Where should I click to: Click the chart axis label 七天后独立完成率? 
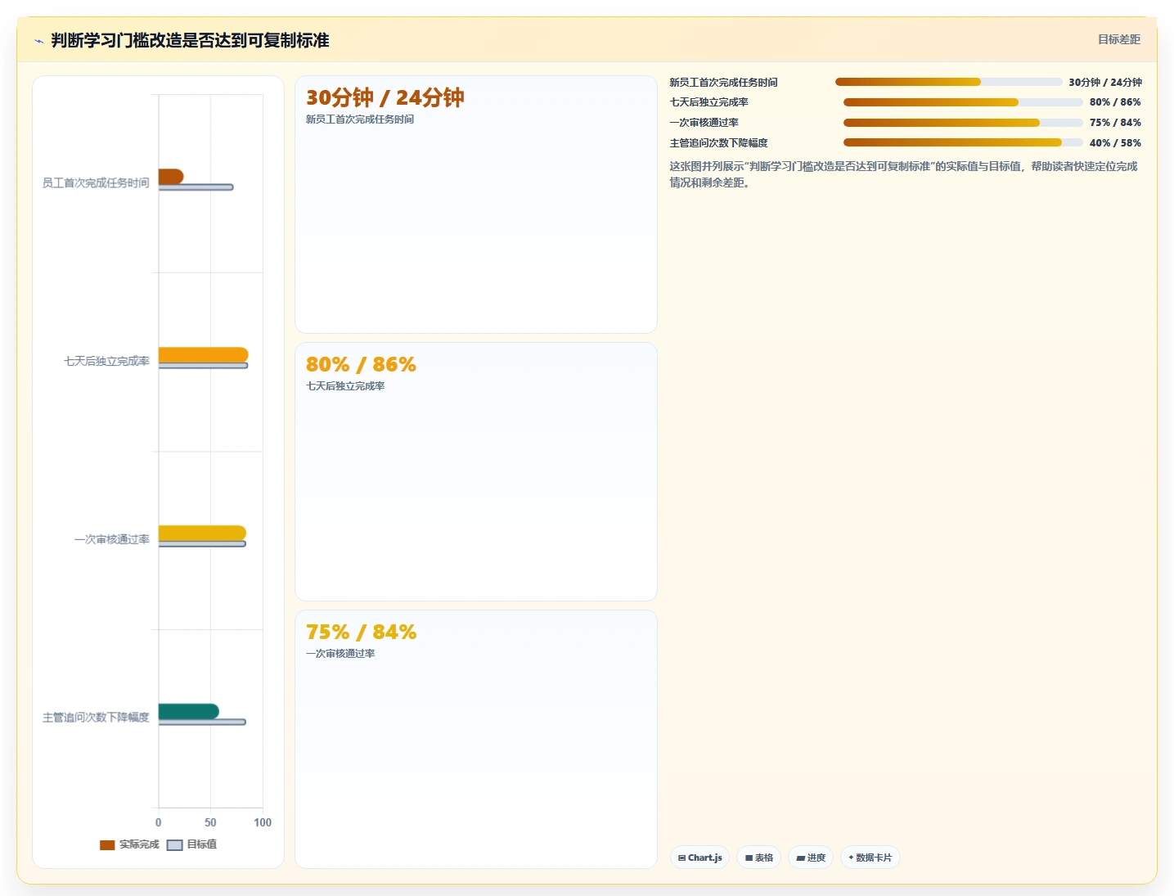point(106,361)
